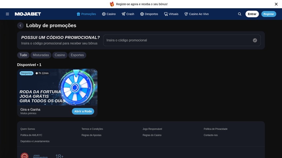Open the Termos e Condições link
The image size is (282, 158).
click(x=92, y=129)
